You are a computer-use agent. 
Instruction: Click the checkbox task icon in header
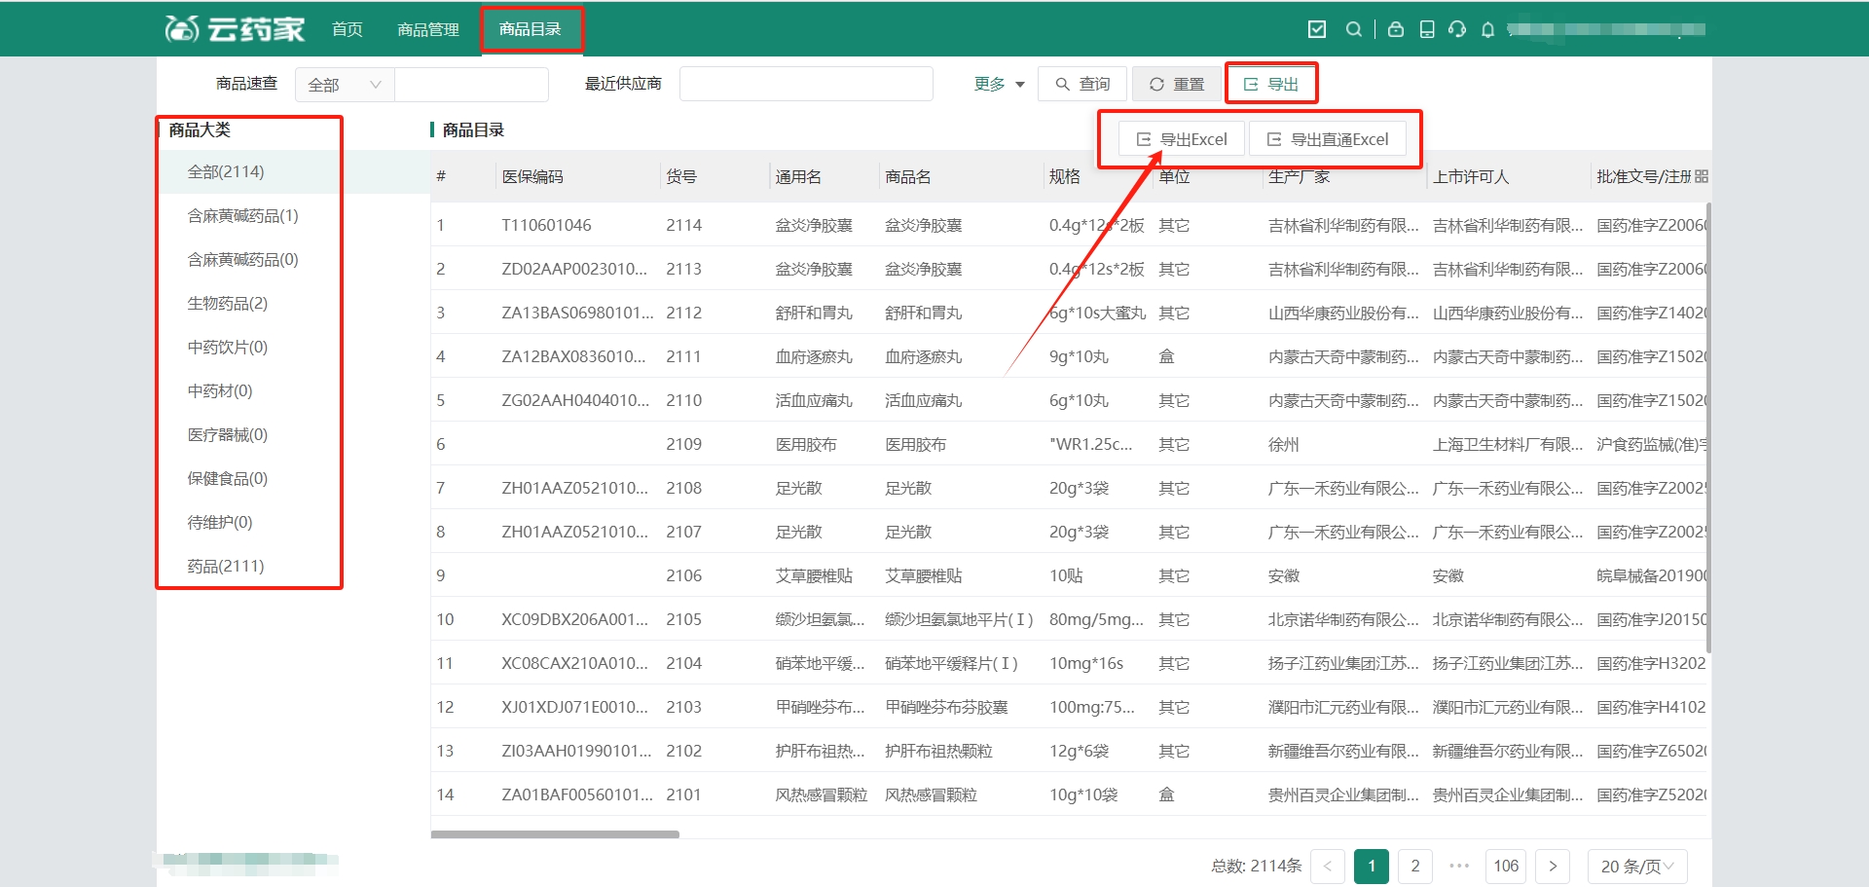coord(1317,29)
